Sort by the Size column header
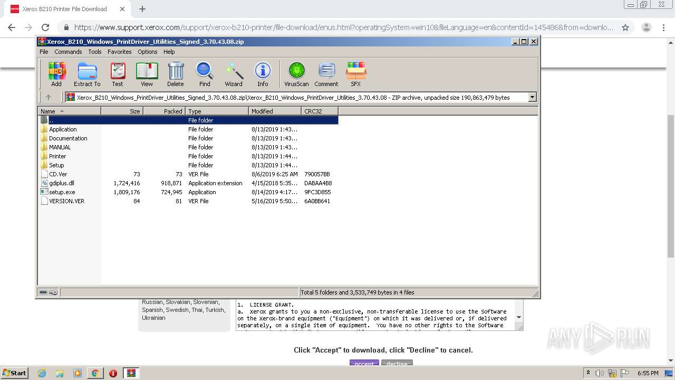The width and height of the screenshot is (675, 380). tap(122, 111)
